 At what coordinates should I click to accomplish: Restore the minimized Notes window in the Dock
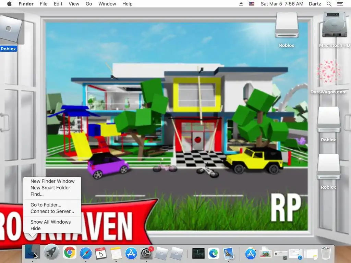coord(311,254)
